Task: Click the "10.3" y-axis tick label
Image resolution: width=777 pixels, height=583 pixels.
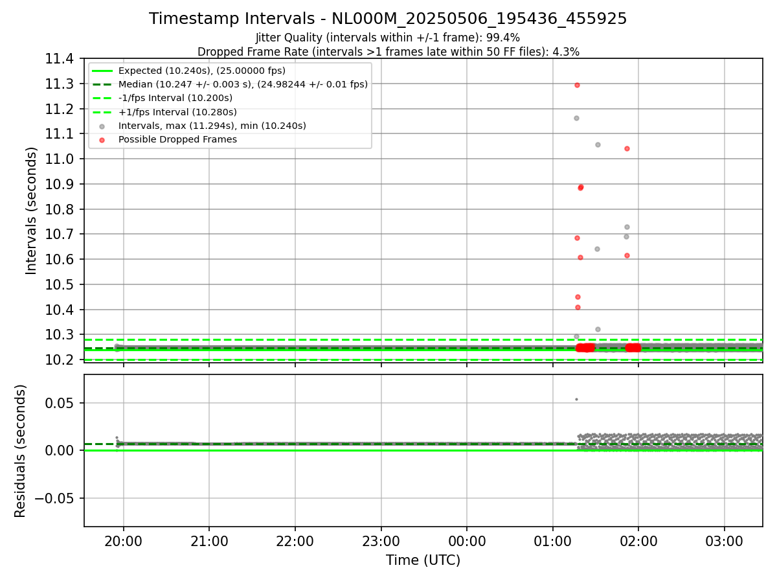Action: coord(61,334)
